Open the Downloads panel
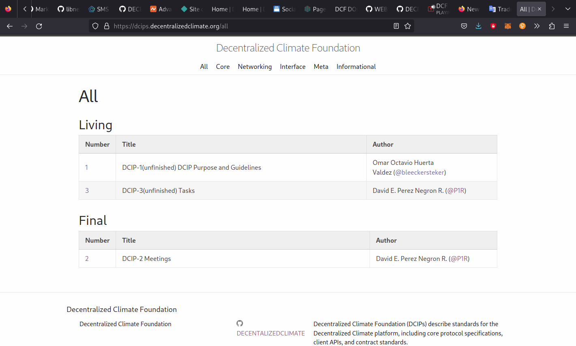This screenshot has width=576, height=346. point(479,26)
